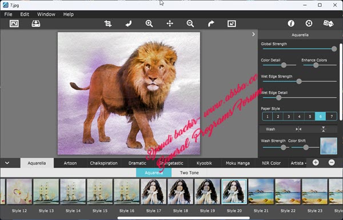Select Paper Style 5
The image size is (343, 220).
click(x=310, y=117)
